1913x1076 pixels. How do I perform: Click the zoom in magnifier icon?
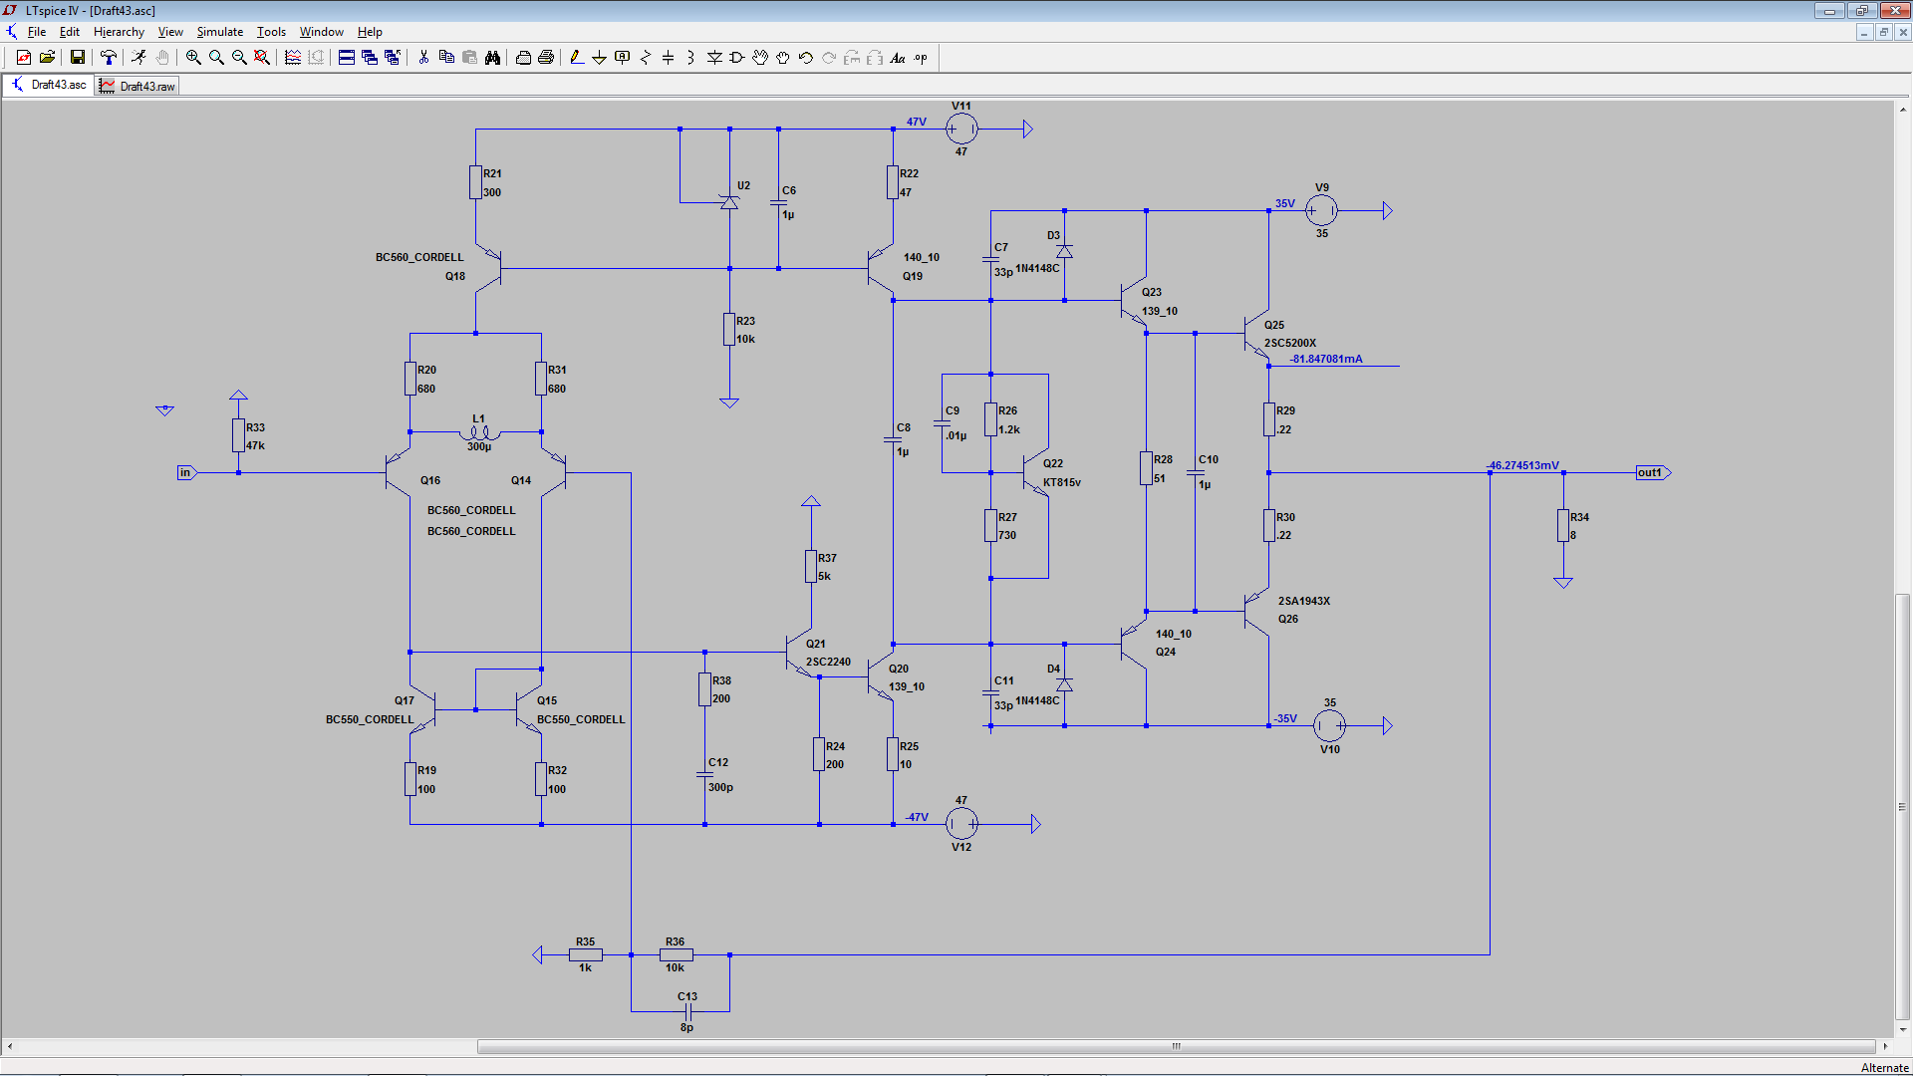pos(193,58)
